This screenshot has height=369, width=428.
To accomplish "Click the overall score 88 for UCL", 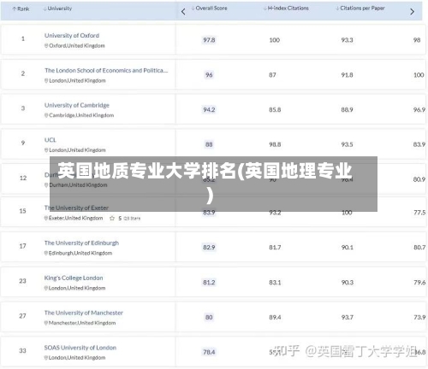I will [x=209, y=144].
